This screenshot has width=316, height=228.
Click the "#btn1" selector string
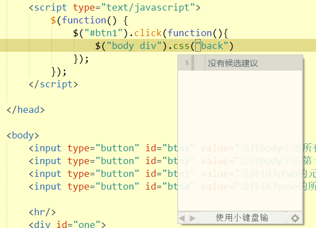[103, 33]
